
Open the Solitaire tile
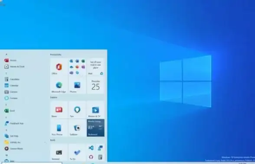click(77, 128)
